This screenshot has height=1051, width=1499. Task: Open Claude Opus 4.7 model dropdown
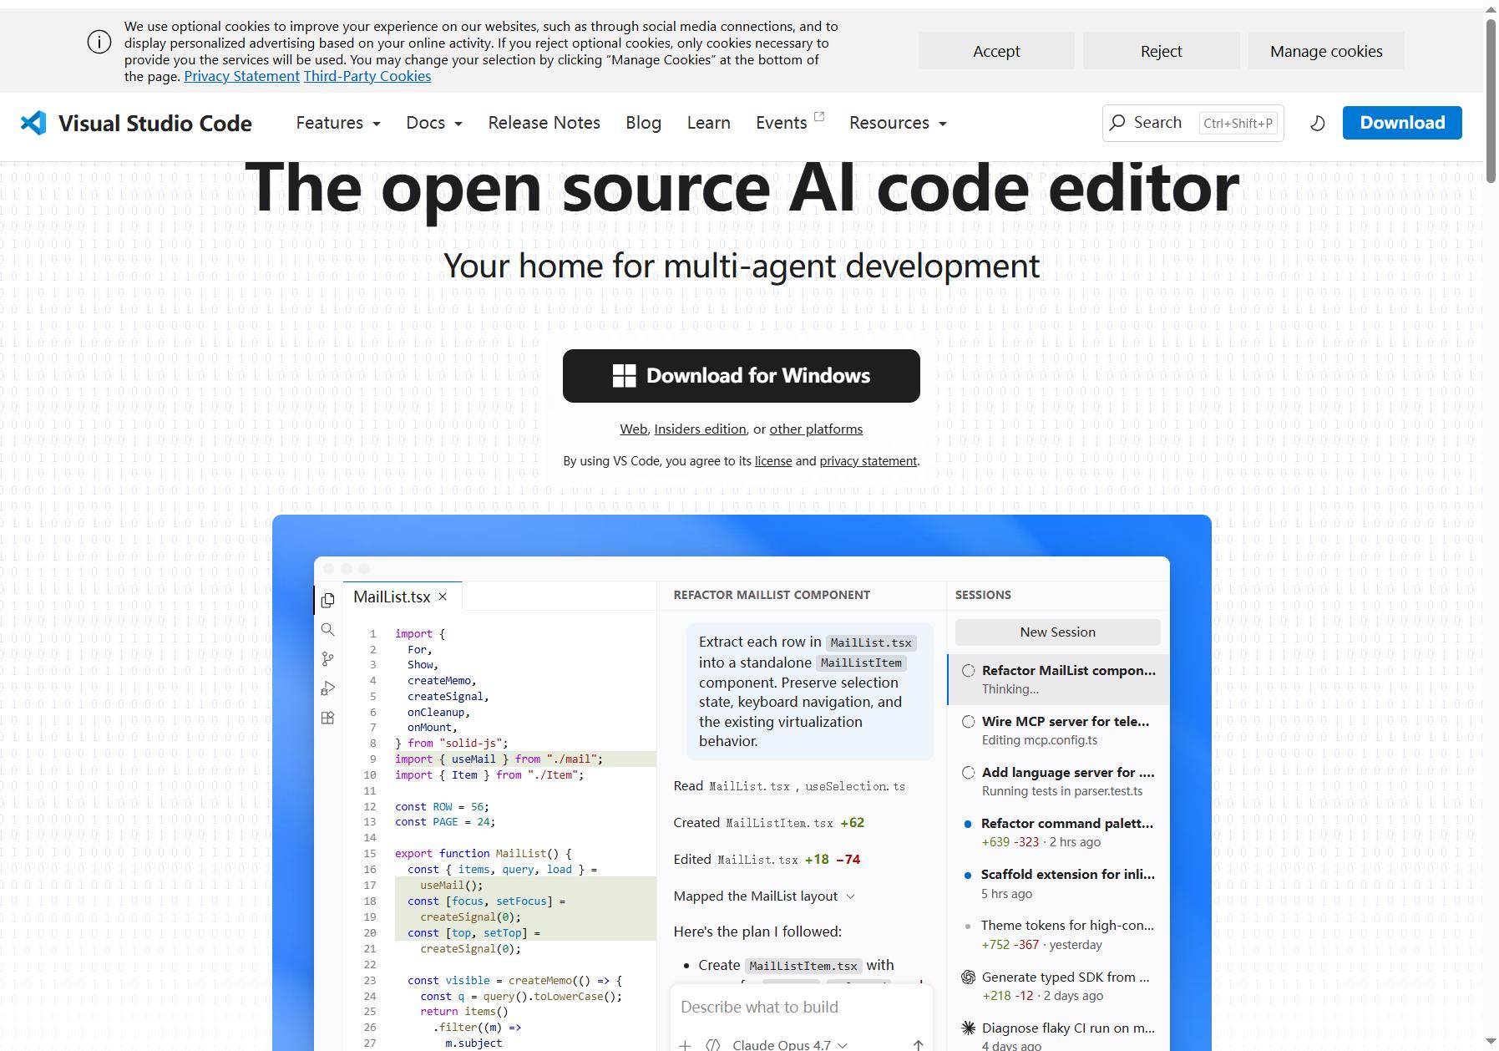pos(790,1045)
